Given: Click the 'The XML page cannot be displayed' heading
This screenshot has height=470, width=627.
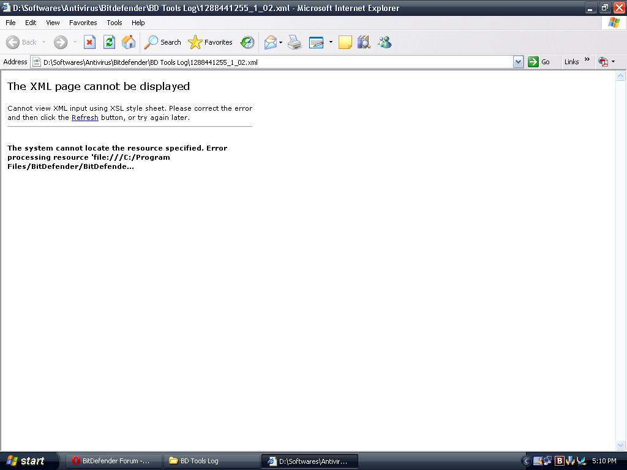Looking at the screenshot, I should pyautogui.click(x=99, y=86).
